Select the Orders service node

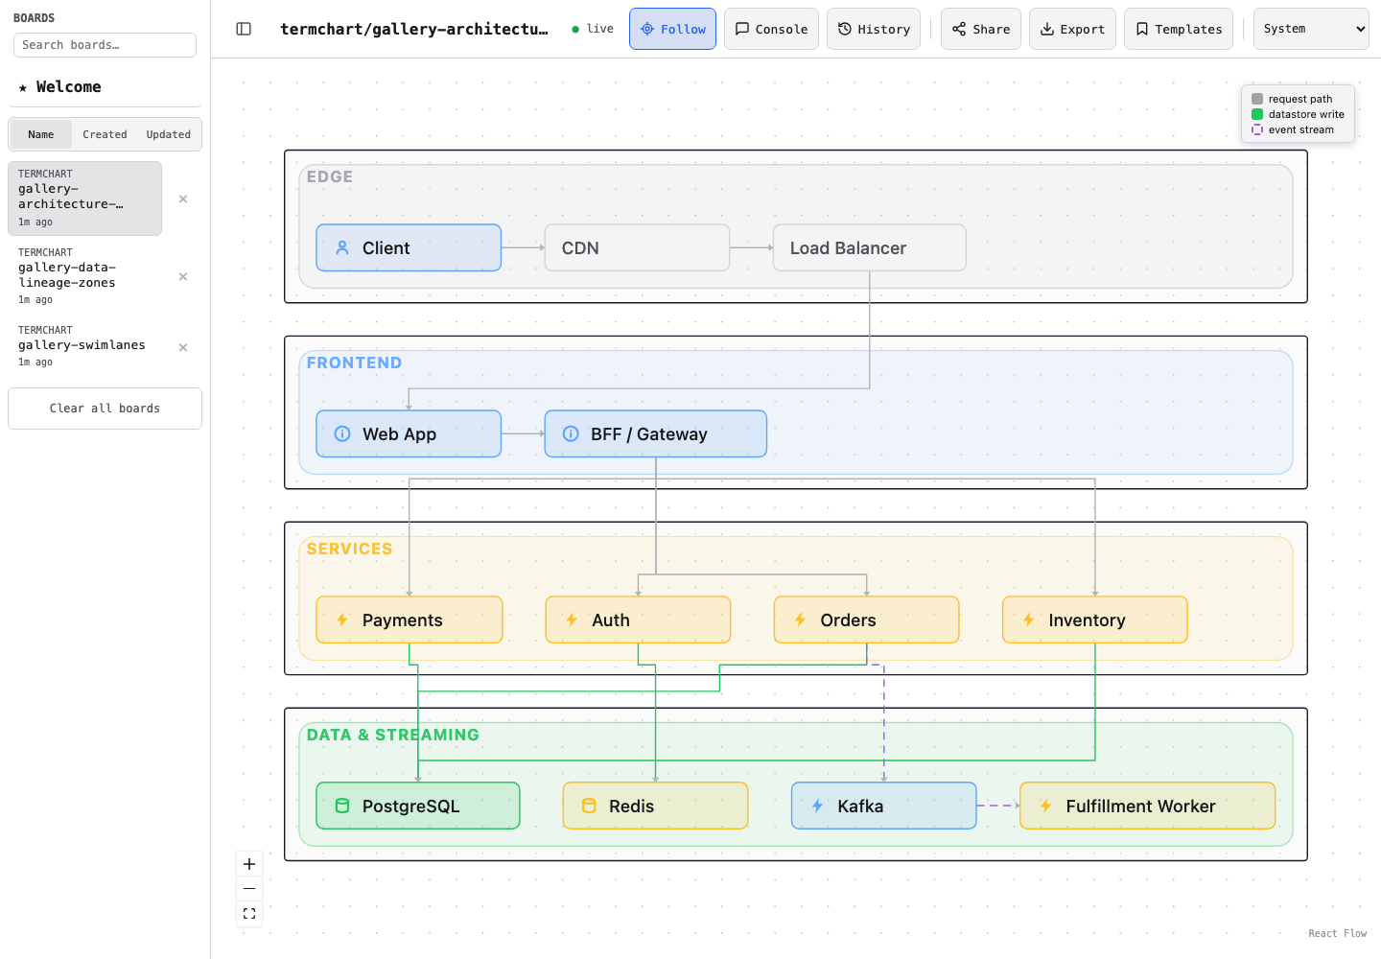[867, 620]
